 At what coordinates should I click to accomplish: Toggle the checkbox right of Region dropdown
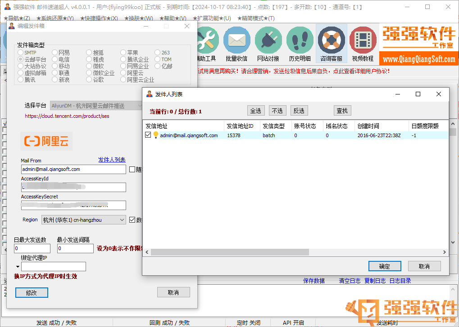point(132,220)
